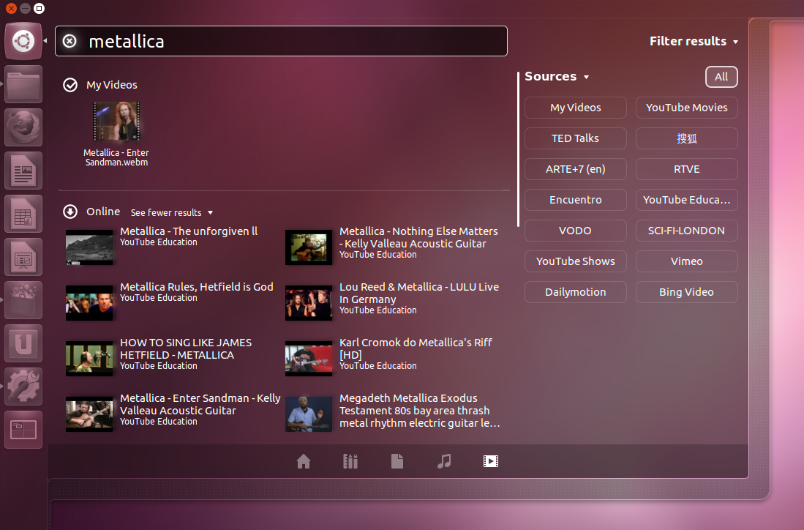Screen dimensions: 804x530
Task: Toggle the My Videos source filter
Action: 575,108
